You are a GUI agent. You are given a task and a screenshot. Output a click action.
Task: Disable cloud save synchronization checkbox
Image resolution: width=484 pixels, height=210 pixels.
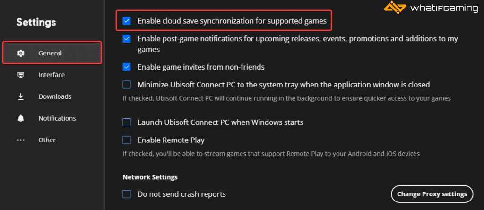(127, 21)
